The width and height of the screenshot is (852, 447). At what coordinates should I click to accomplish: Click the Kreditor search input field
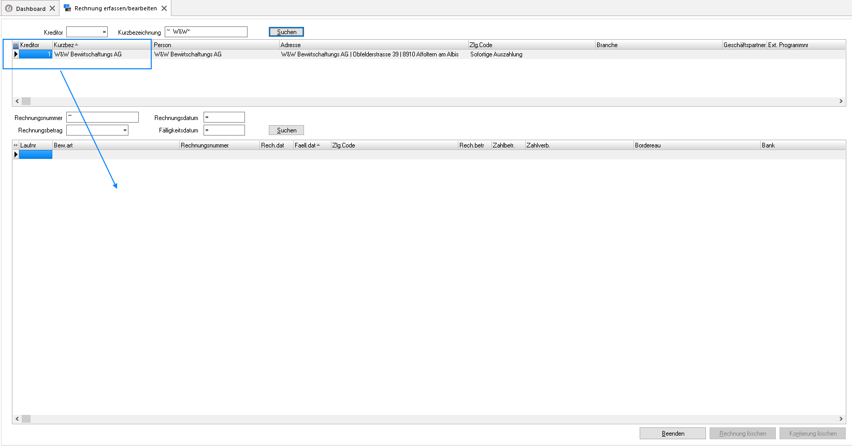point(87,32)
